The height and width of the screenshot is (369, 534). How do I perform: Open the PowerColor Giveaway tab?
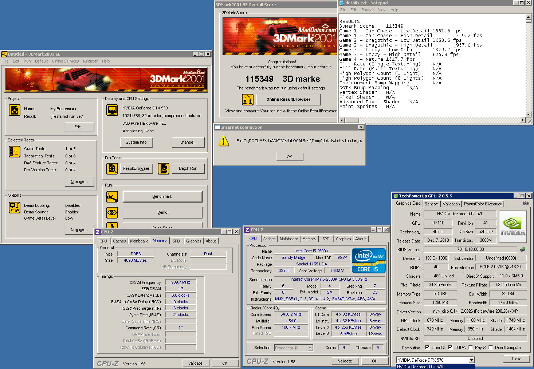pyautogui.click(x=483, y=204)
